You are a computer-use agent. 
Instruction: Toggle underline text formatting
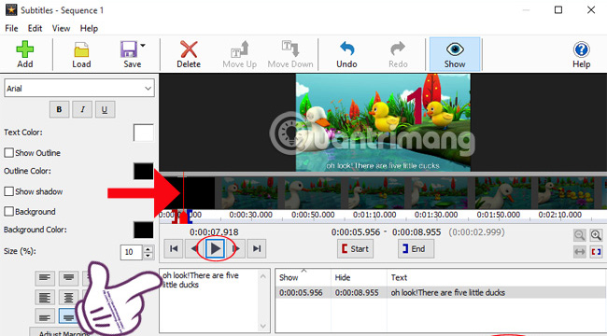105,109
